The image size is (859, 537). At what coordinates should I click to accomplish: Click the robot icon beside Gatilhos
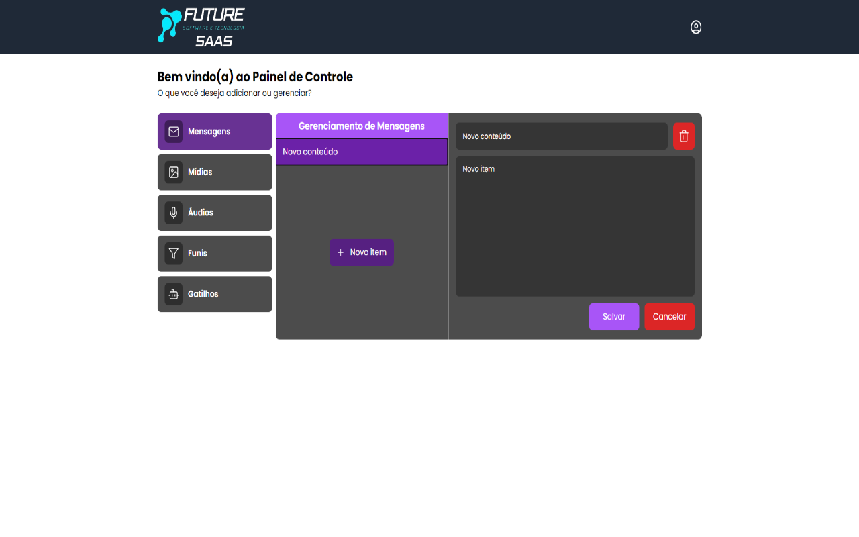point(174,294)
